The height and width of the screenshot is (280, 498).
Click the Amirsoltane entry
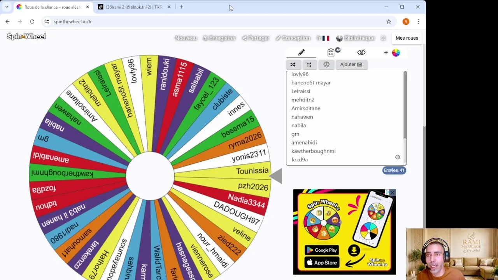(306, 108)
